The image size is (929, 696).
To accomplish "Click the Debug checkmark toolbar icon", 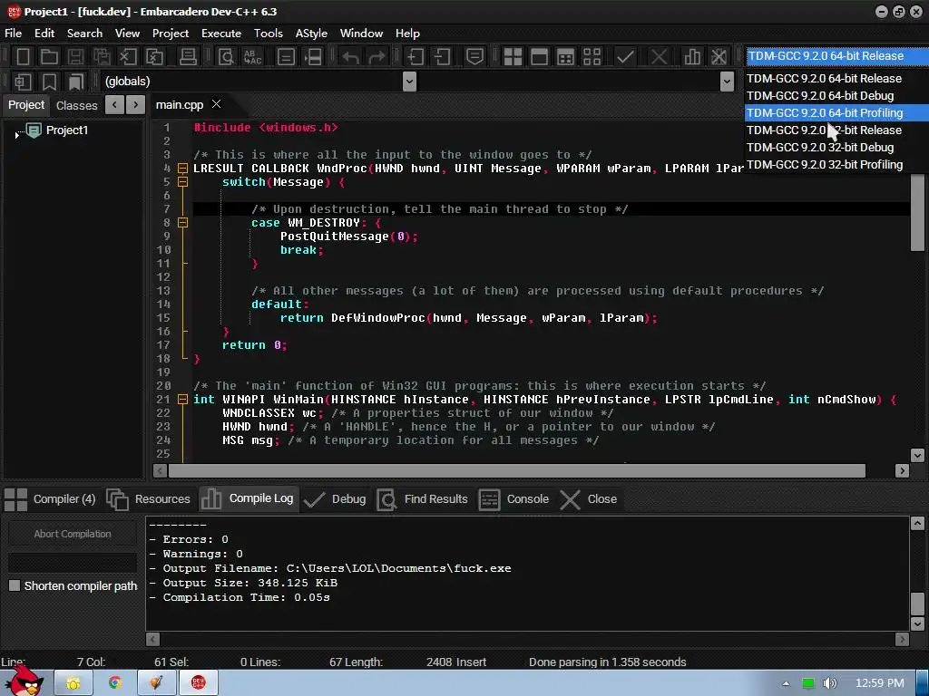I will coord(625,57).
